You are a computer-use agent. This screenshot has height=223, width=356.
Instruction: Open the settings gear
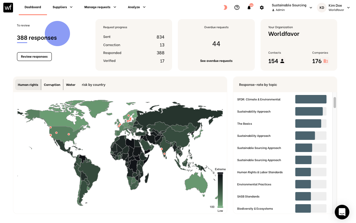click(262, 8)
